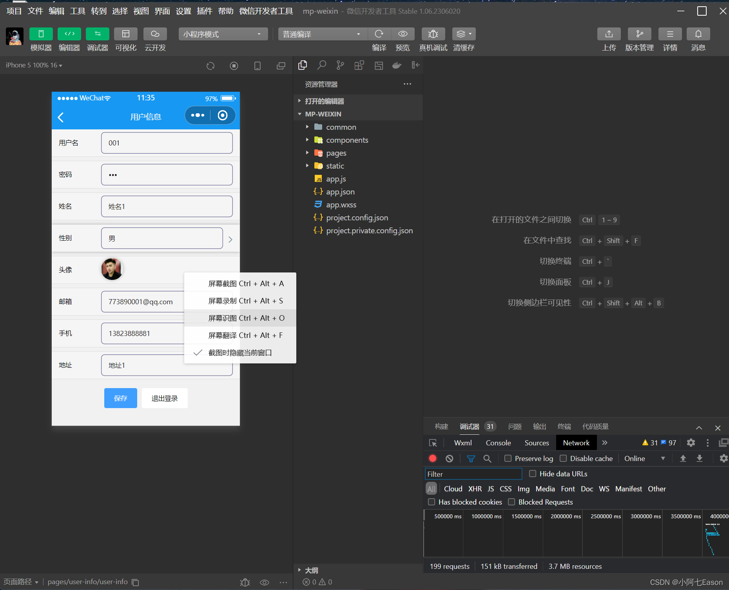
Task: Click the 退出登录 logout button
Action: 165,398
